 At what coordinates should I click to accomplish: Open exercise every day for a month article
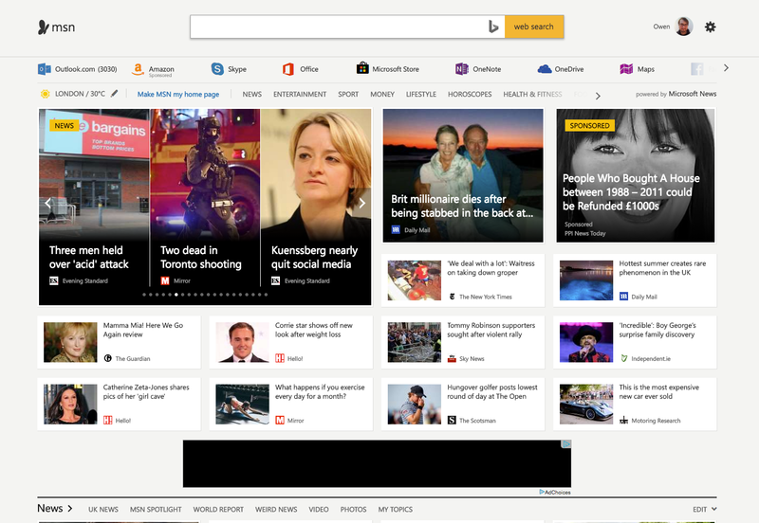pyautogui.click(x=291, y=404)
